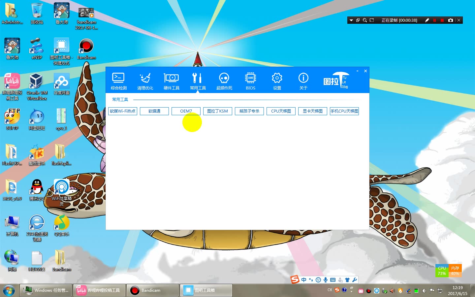
Task: Select the 常用工具 wrench tab
Action: tap(198, 81)
